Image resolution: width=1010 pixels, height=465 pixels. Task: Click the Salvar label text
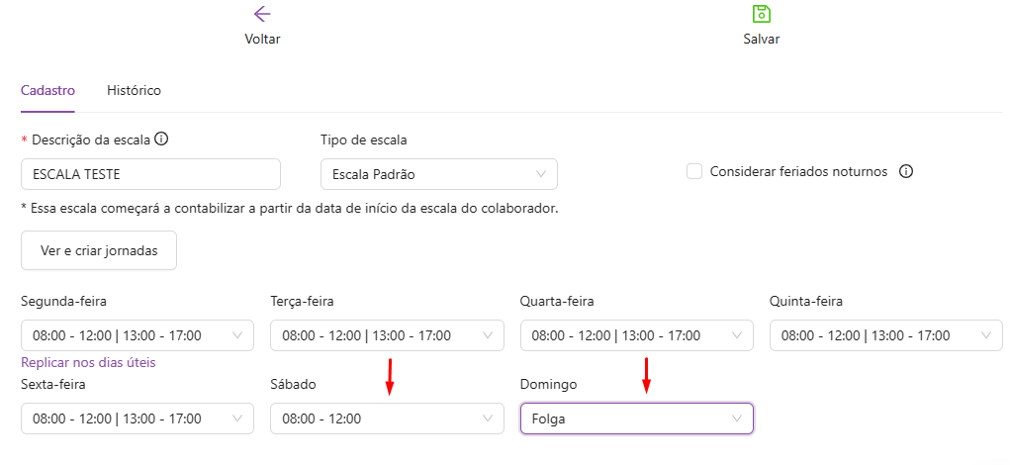pyautogui.click(x=761, y=40)
